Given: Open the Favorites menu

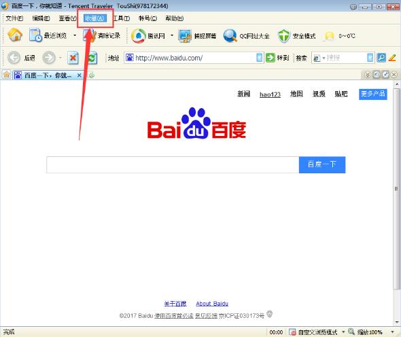Looking at the screenshot, I should pos(95,18).
